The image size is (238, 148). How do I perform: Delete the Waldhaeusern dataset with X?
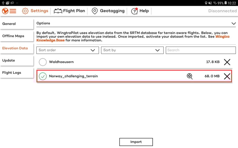point(227,62)
